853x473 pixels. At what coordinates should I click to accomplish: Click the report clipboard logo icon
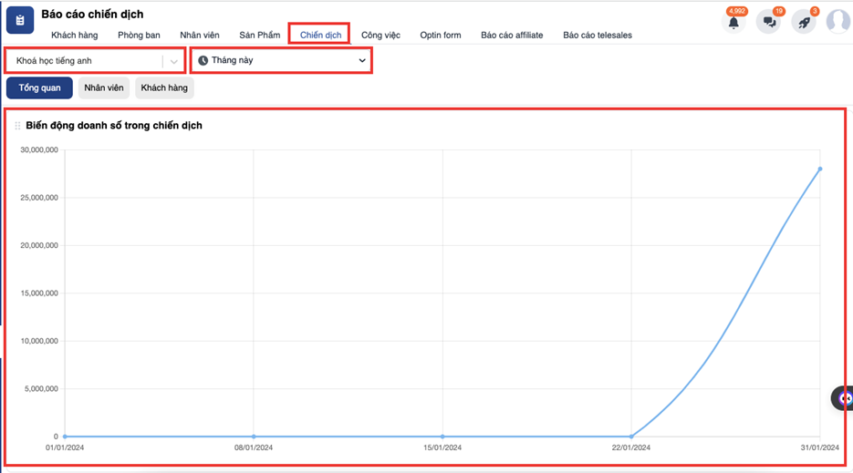(20, 20)
